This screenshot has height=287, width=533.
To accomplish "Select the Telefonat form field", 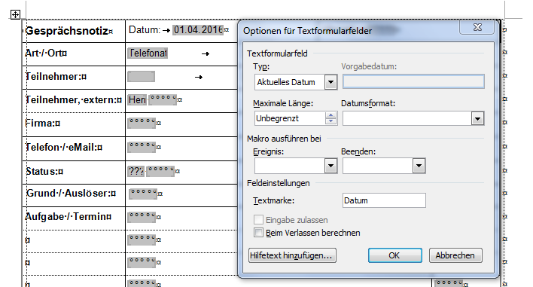I will pos(148,53).
